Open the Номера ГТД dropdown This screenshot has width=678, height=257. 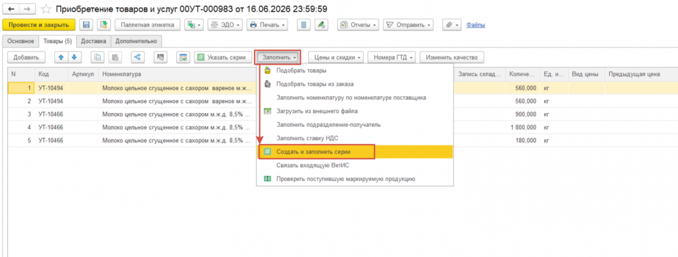[392, 57]
